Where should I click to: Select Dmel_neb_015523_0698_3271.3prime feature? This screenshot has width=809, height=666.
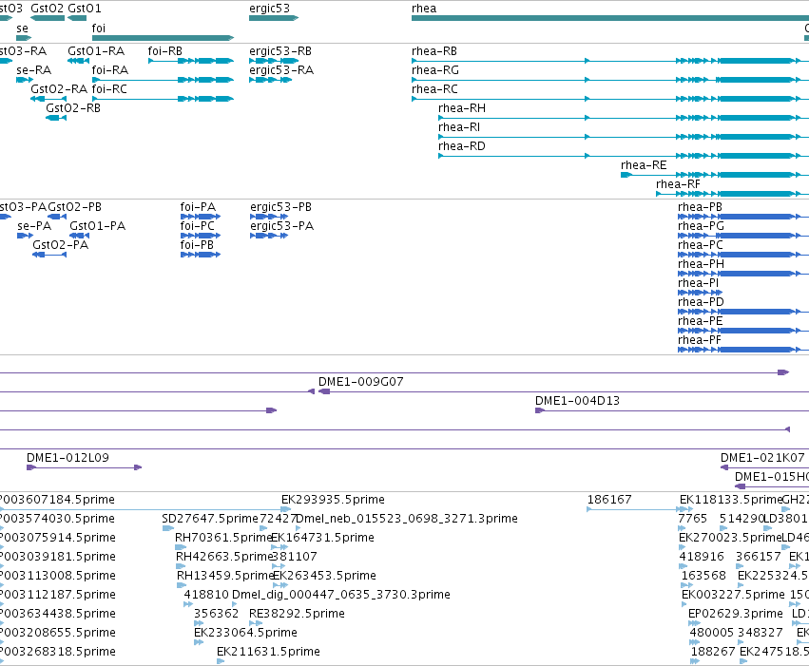click(299, 528)
